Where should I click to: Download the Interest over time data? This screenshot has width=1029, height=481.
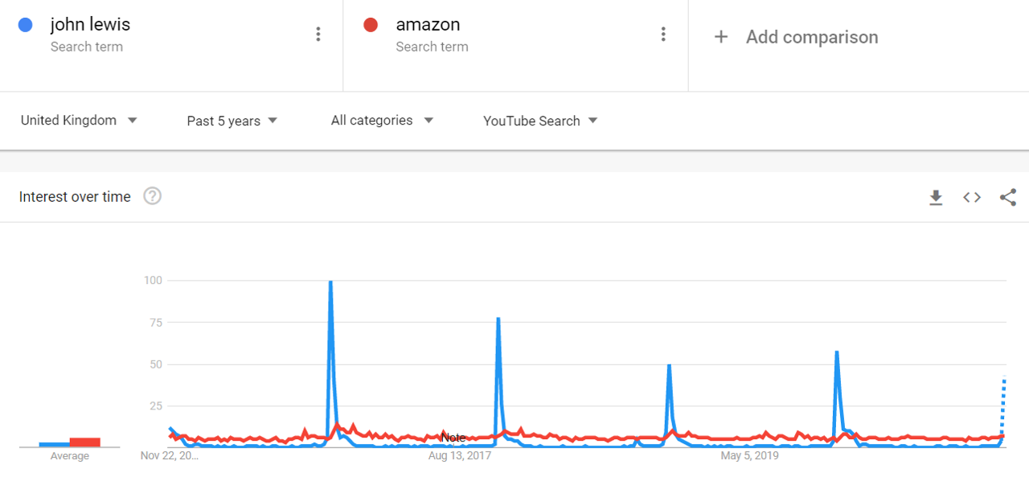tap(936, 197)
